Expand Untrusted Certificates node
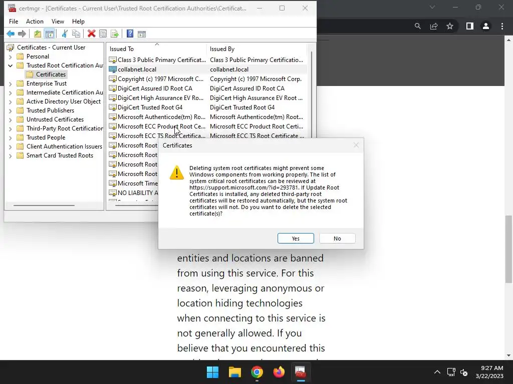 click(x=10, y=120)
